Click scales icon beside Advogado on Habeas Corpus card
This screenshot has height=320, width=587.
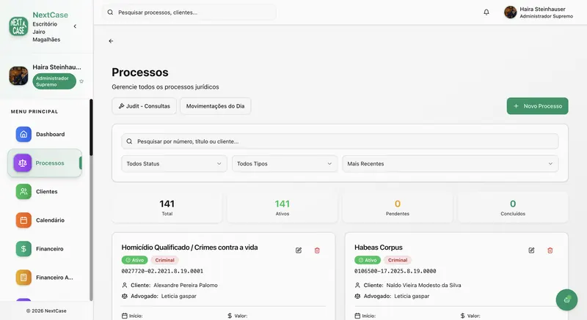click(357, 296)
